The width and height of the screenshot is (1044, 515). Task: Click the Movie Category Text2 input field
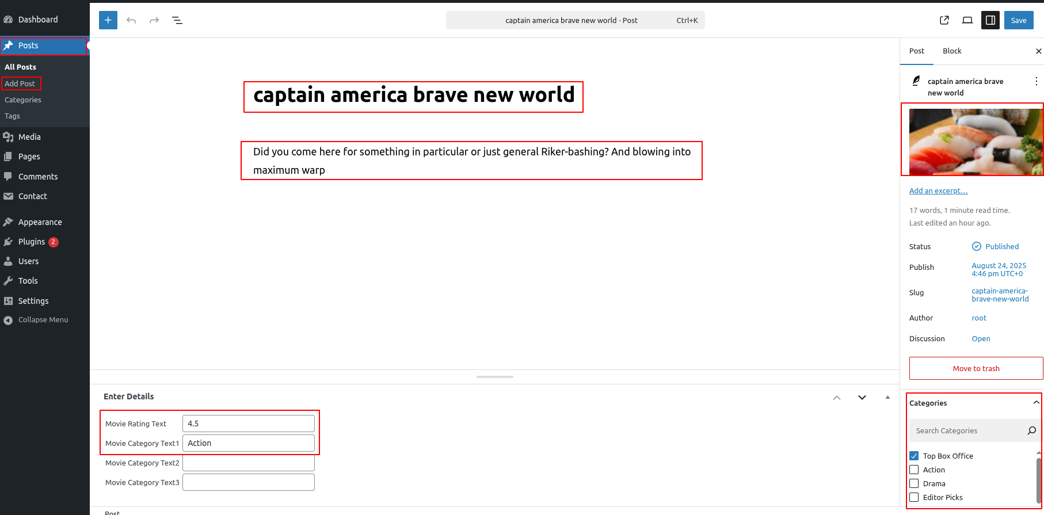pos(249,463)
